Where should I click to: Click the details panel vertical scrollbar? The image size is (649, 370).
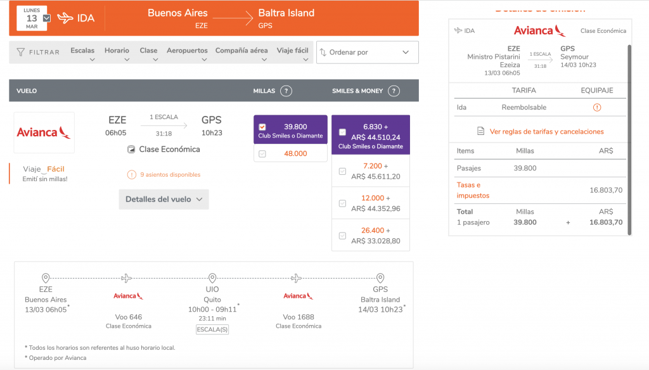pyautogui.click(x=629, y=139)
